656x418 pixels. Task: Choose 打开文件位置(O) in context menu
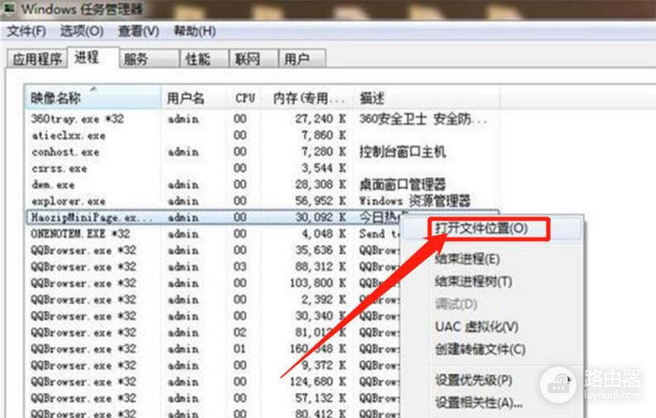[481, 227]
